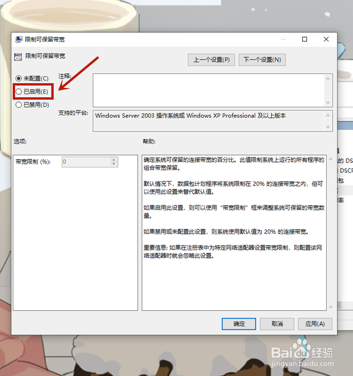Go to 下一个设置(N)
This screenshot has width=353, height=376.
262,60
